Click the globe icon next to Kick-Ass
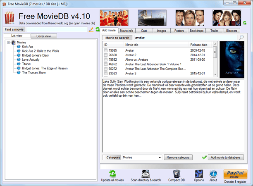The width and height of the screenshot is (253, 186). point(19,47)
